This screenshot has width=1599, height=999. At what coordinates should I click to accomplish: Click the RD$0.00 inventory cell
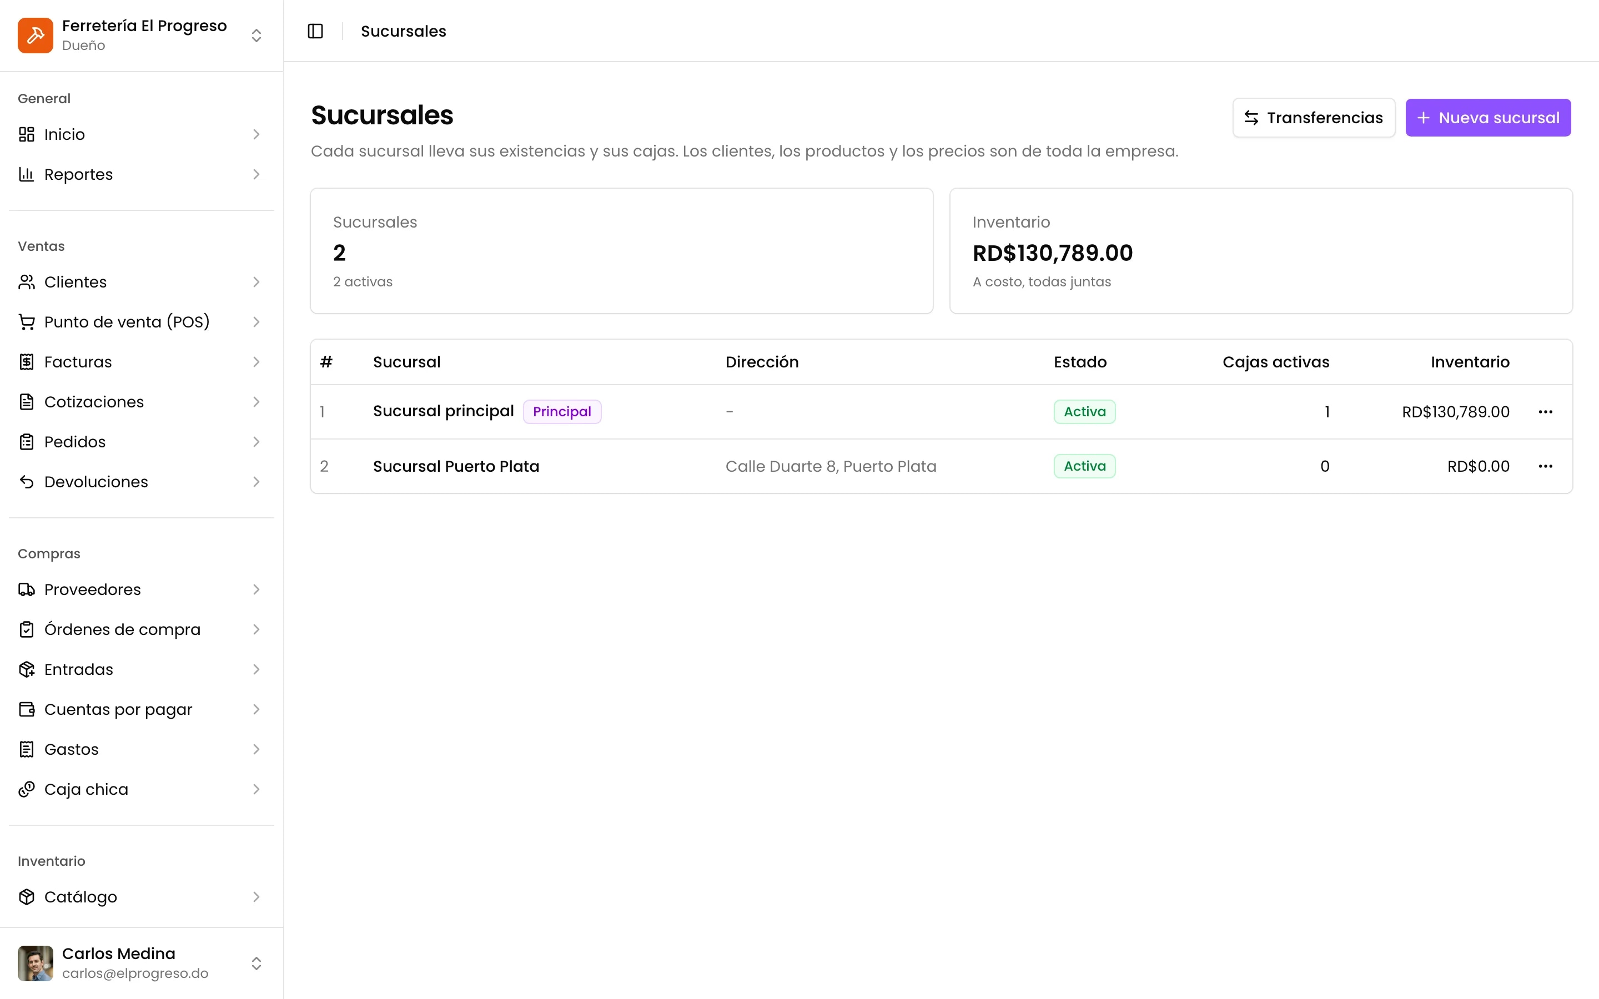click(x=1478, y=466)
